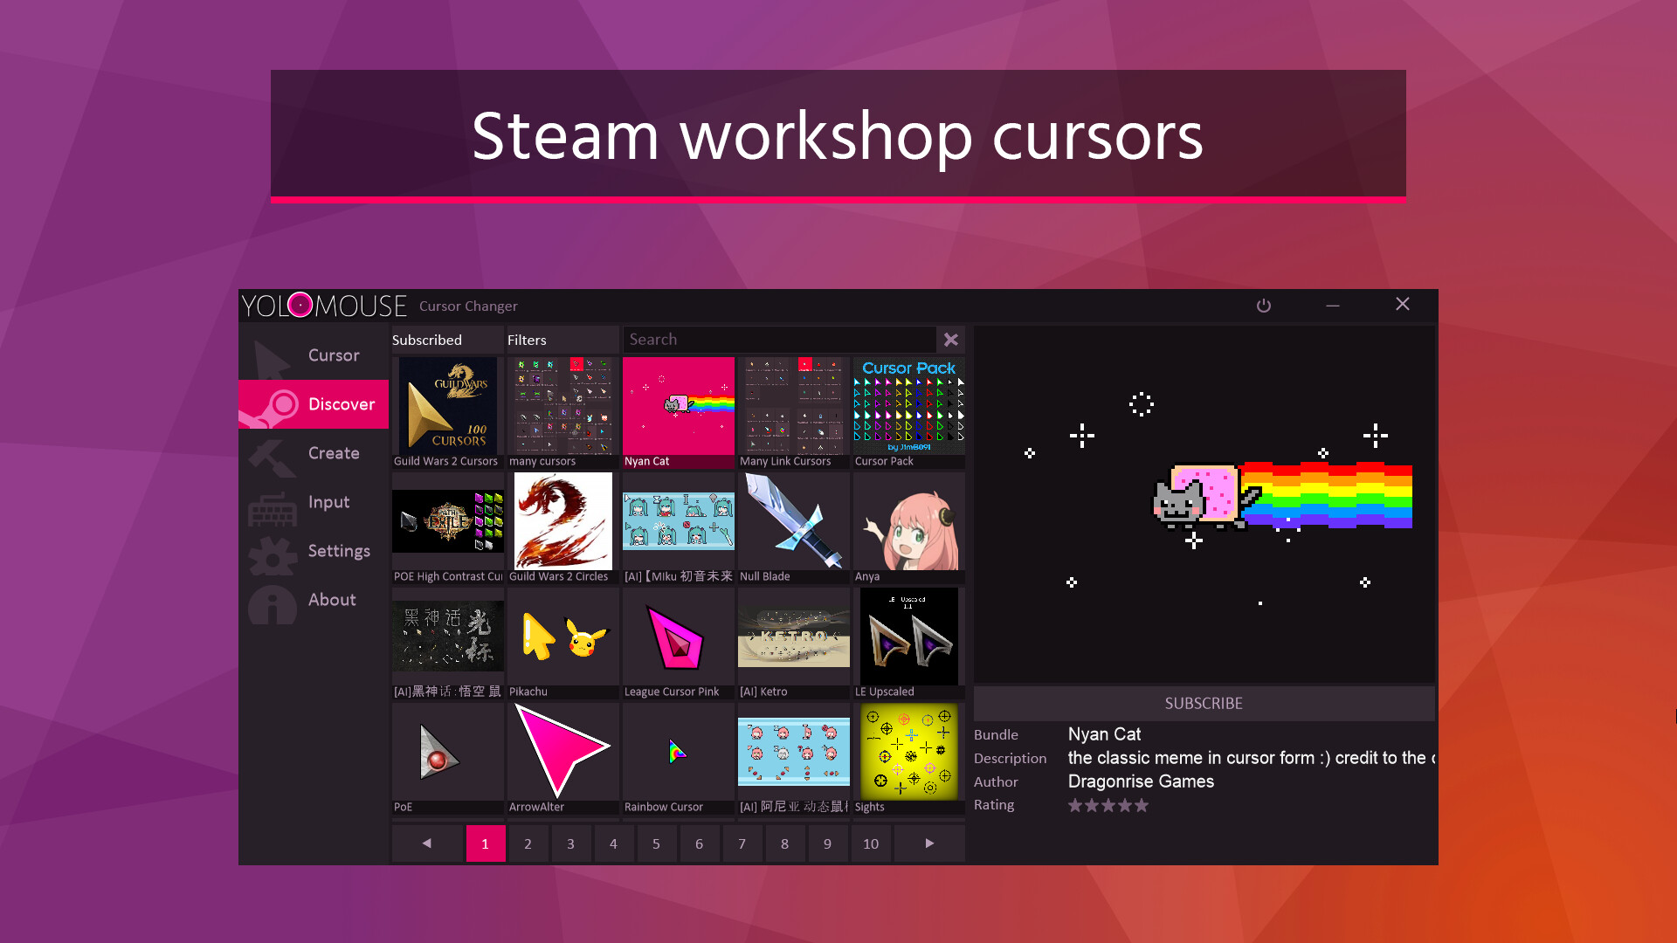The image size is (1677, 943).
Task: Clear the search box with the X icon
Action: (950, 340)
